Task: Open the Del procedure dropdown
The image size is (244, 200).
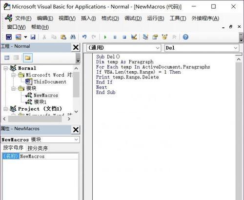Action: 236,48
